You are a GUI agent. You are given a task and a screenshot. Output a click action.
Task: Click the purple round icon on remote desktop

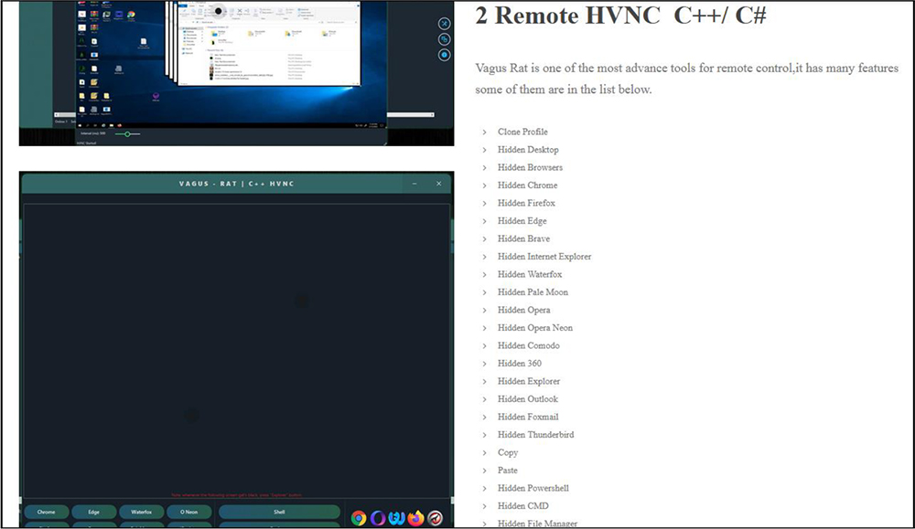[x=156, y=96]
